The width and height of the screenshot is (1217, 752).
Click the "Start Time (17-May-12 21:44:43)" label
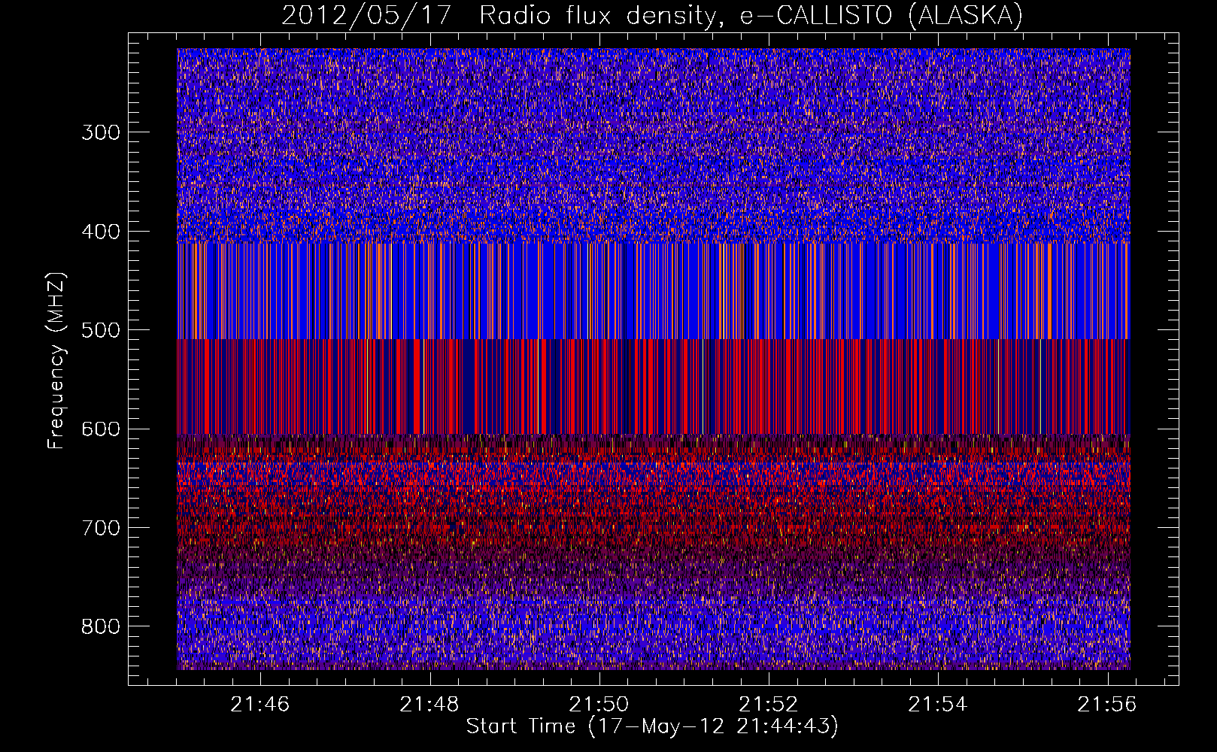pos(652,726)
